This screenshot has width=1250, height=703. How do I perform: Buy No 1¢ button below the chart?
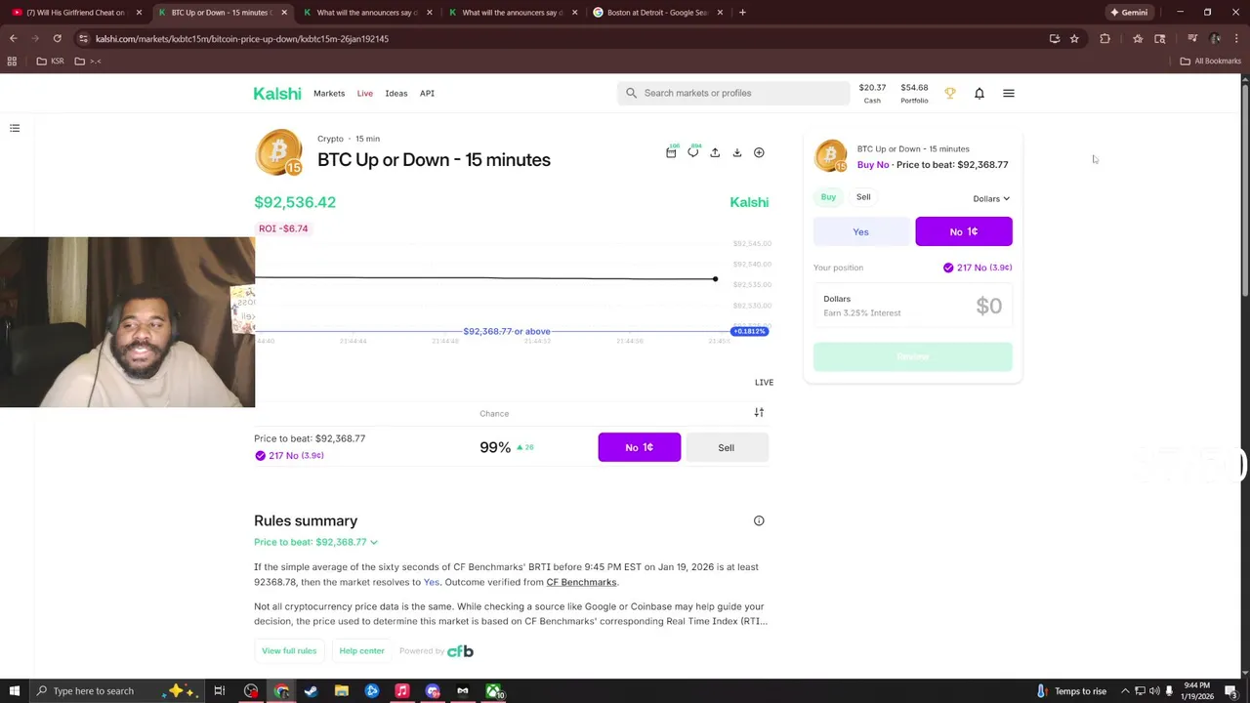pyautogui.click(x=640, y=447)
